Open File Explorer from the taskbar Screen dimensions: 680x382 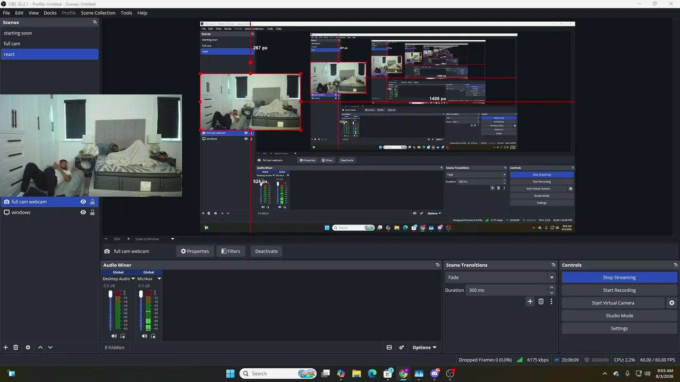click(x=356, y=374)
